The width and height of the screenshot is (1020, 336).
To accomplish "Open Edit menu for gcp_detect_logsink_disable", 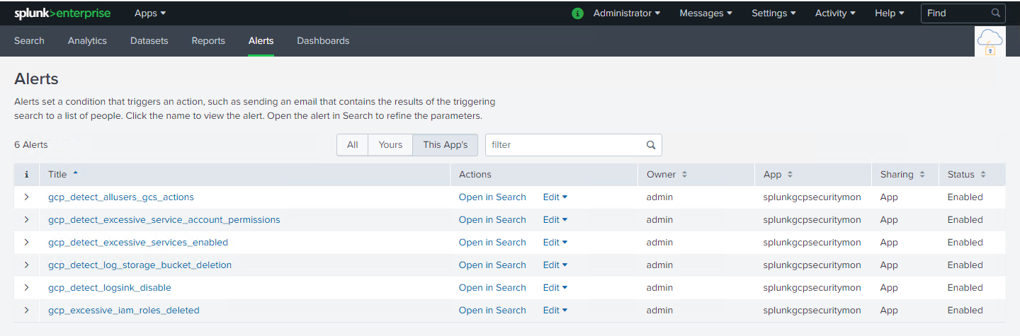I will click(x=555, y=288).
